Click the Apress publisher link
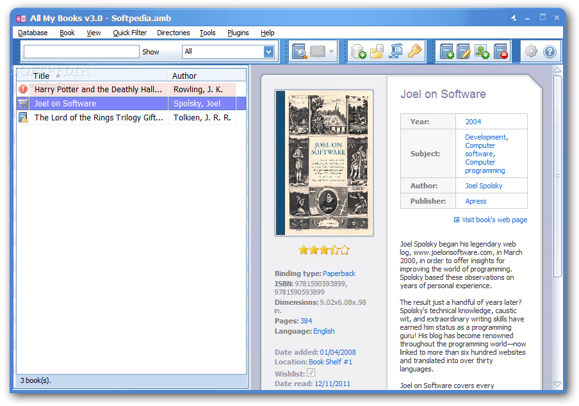 pos(476,201)
